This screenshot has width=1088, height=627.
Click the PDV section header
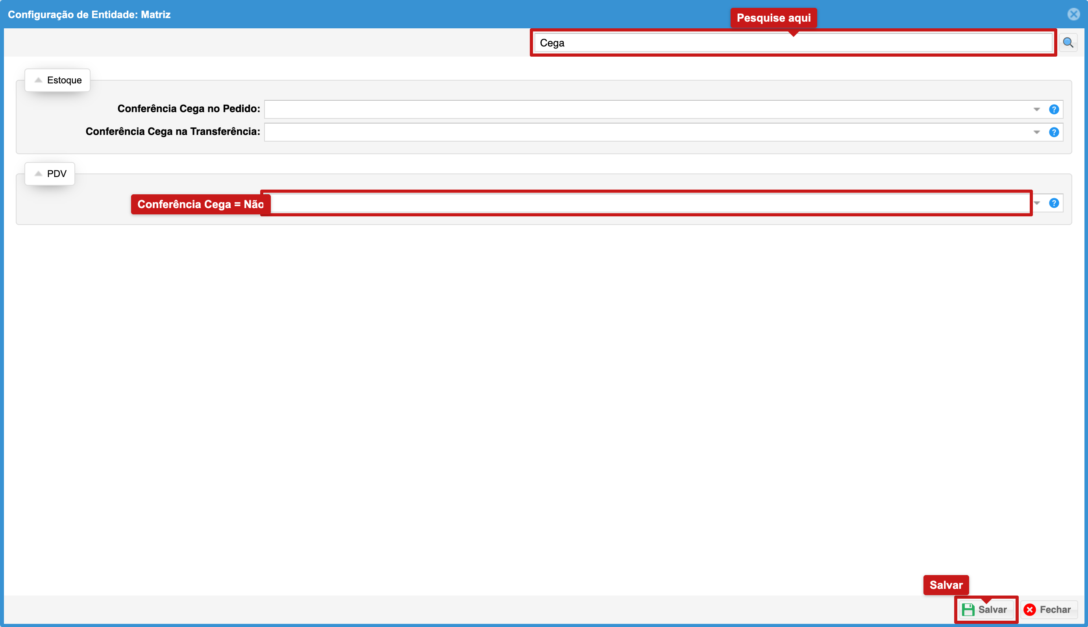(x=50, y=173)
